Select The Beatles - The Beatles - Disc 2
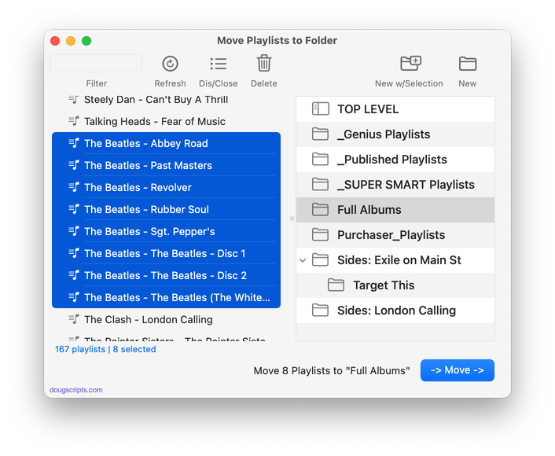This screenshot has height=456, width=555. [x=166, y=275]
